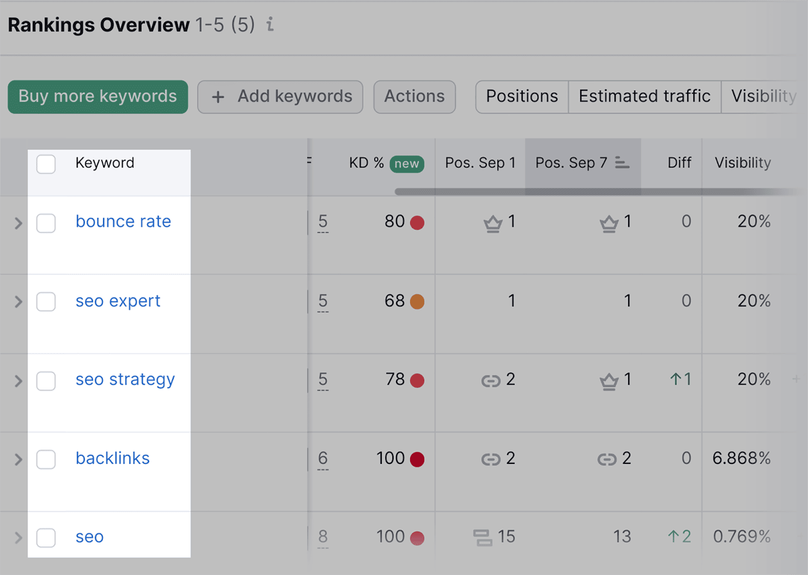This screenshot has height=575, width=808.
Task: Click the green 'new' badge in KD % header
Action: pyautogui.click(x=406, y=164)
